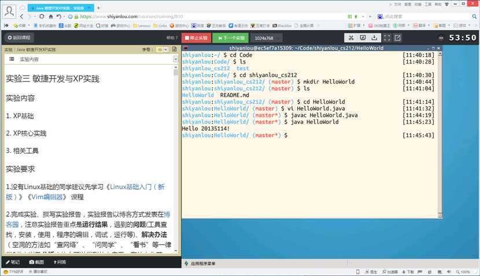The height and width of the screenshot is (276, 480).
Task: Open the 文件 menu in browser menu bar
Action: click(x=397, y=4)
